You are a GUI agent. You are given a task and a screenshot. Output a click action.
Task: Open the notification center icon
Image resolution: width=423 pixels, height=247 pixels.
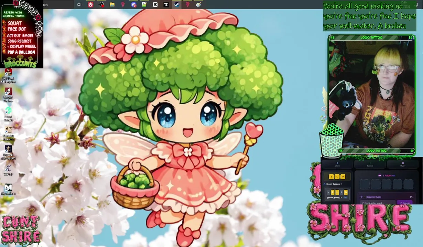click(x=416, y=4)
